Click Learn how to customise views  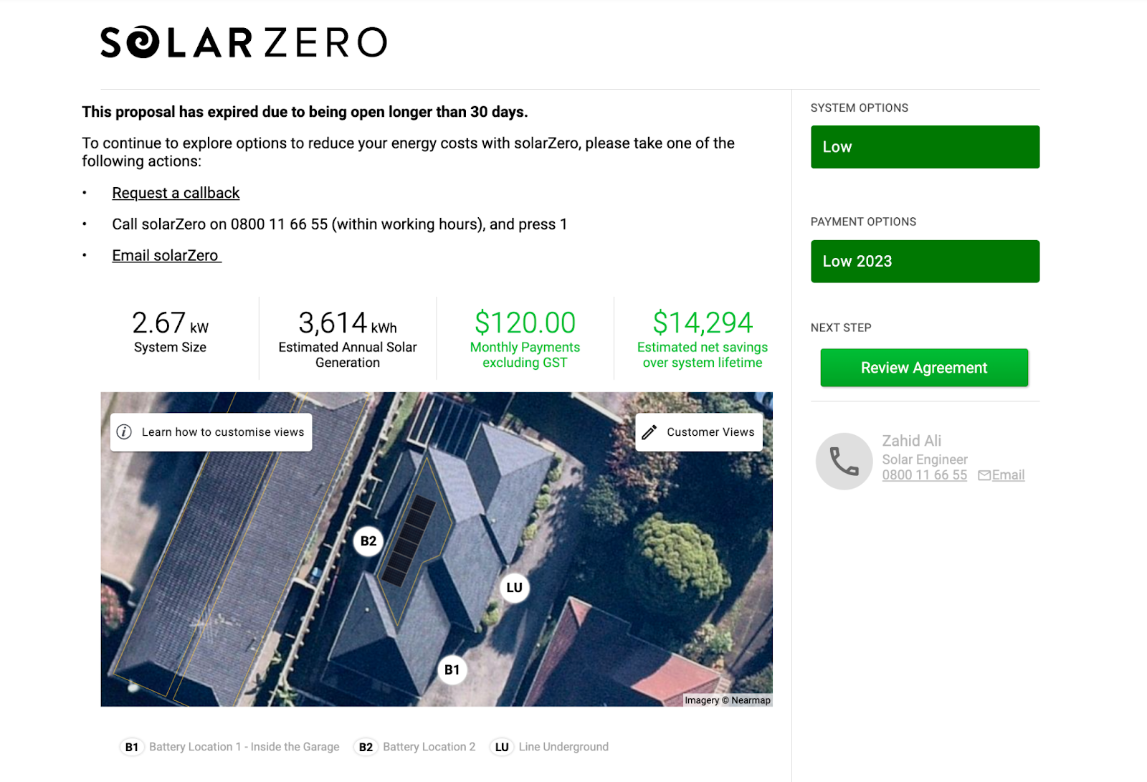pyautogui.click(x=222, y=432)
